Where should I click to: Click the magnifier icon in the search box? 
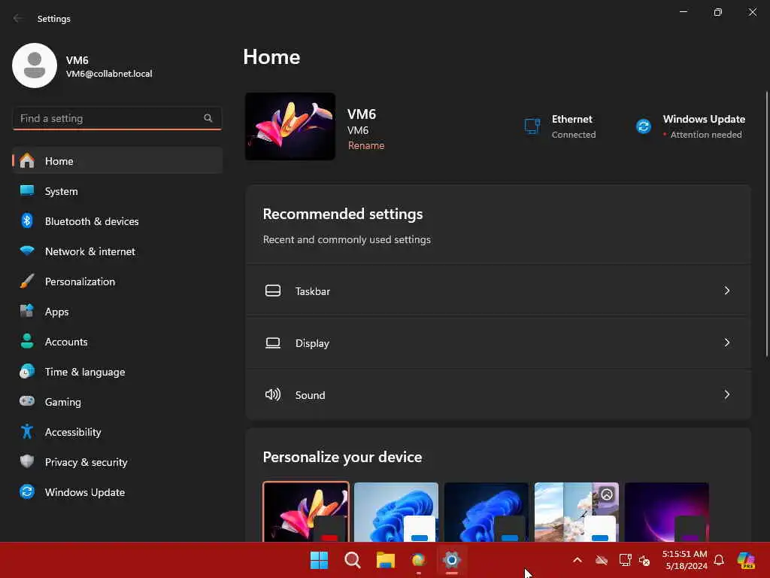(208, 118)
